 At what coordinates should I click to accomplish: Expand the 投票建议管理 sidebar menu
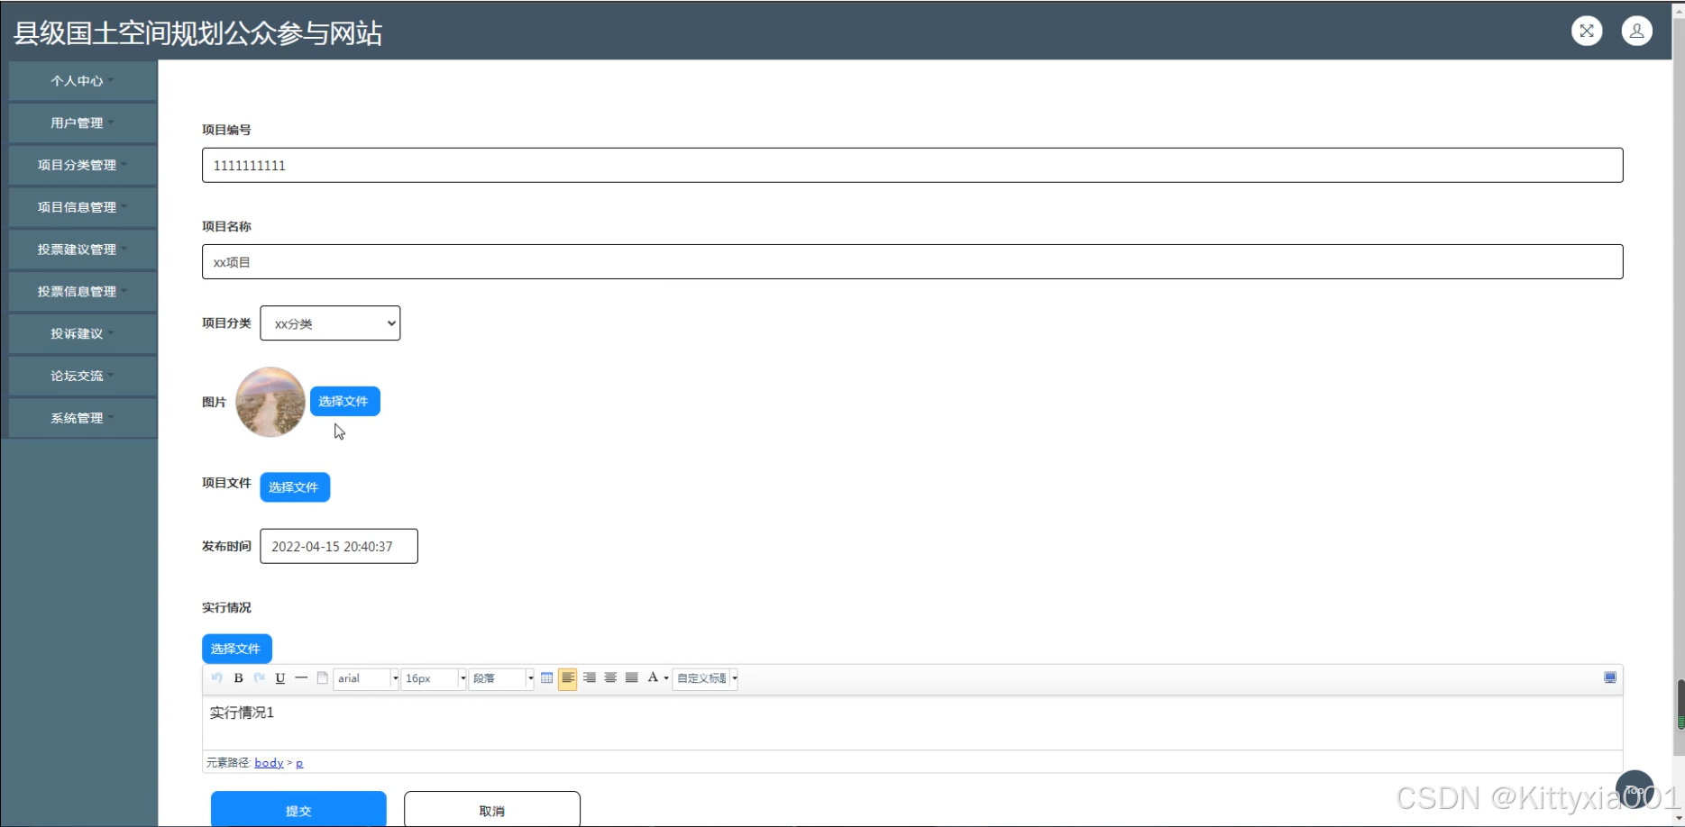[83, 250]
